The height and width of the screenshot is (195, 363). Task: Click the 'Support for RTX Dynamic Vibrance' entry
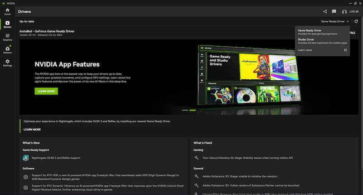coord(108,188)
